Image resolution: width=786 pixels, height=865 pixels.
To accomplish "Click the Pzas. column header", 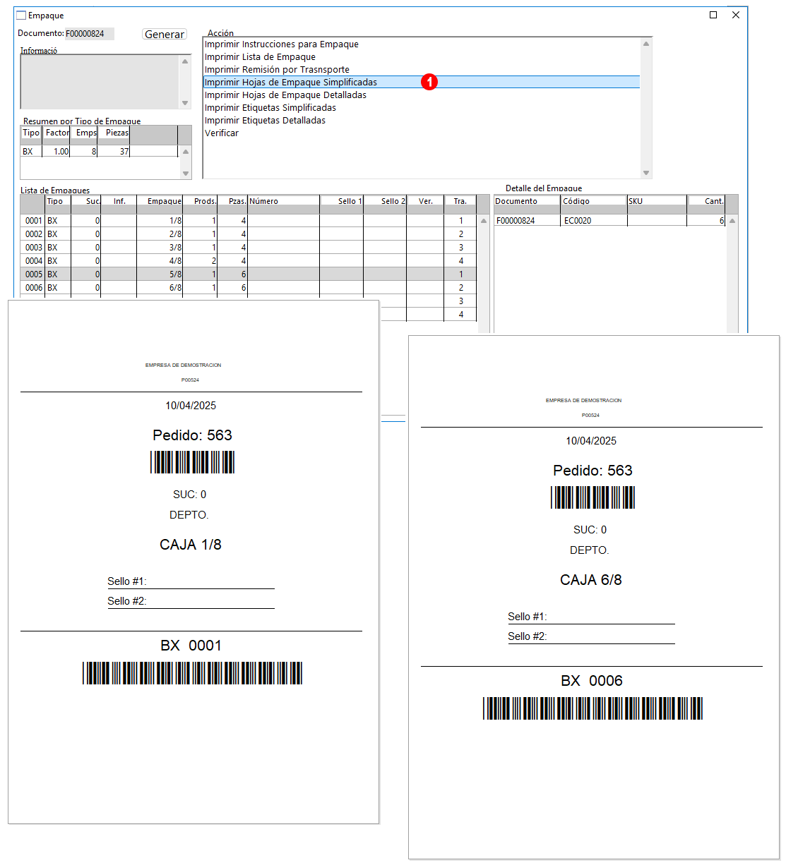I will (x=233, y=201).
